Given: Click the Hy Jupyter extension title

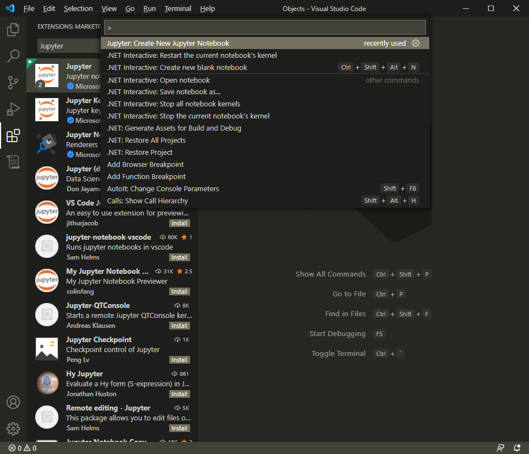Looking at the screenshot, I should click(x=84, y=374).
